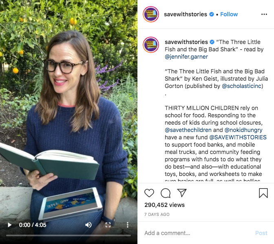Play the video
Viewport: 274px width, 244px height.
tap(10, 225)
